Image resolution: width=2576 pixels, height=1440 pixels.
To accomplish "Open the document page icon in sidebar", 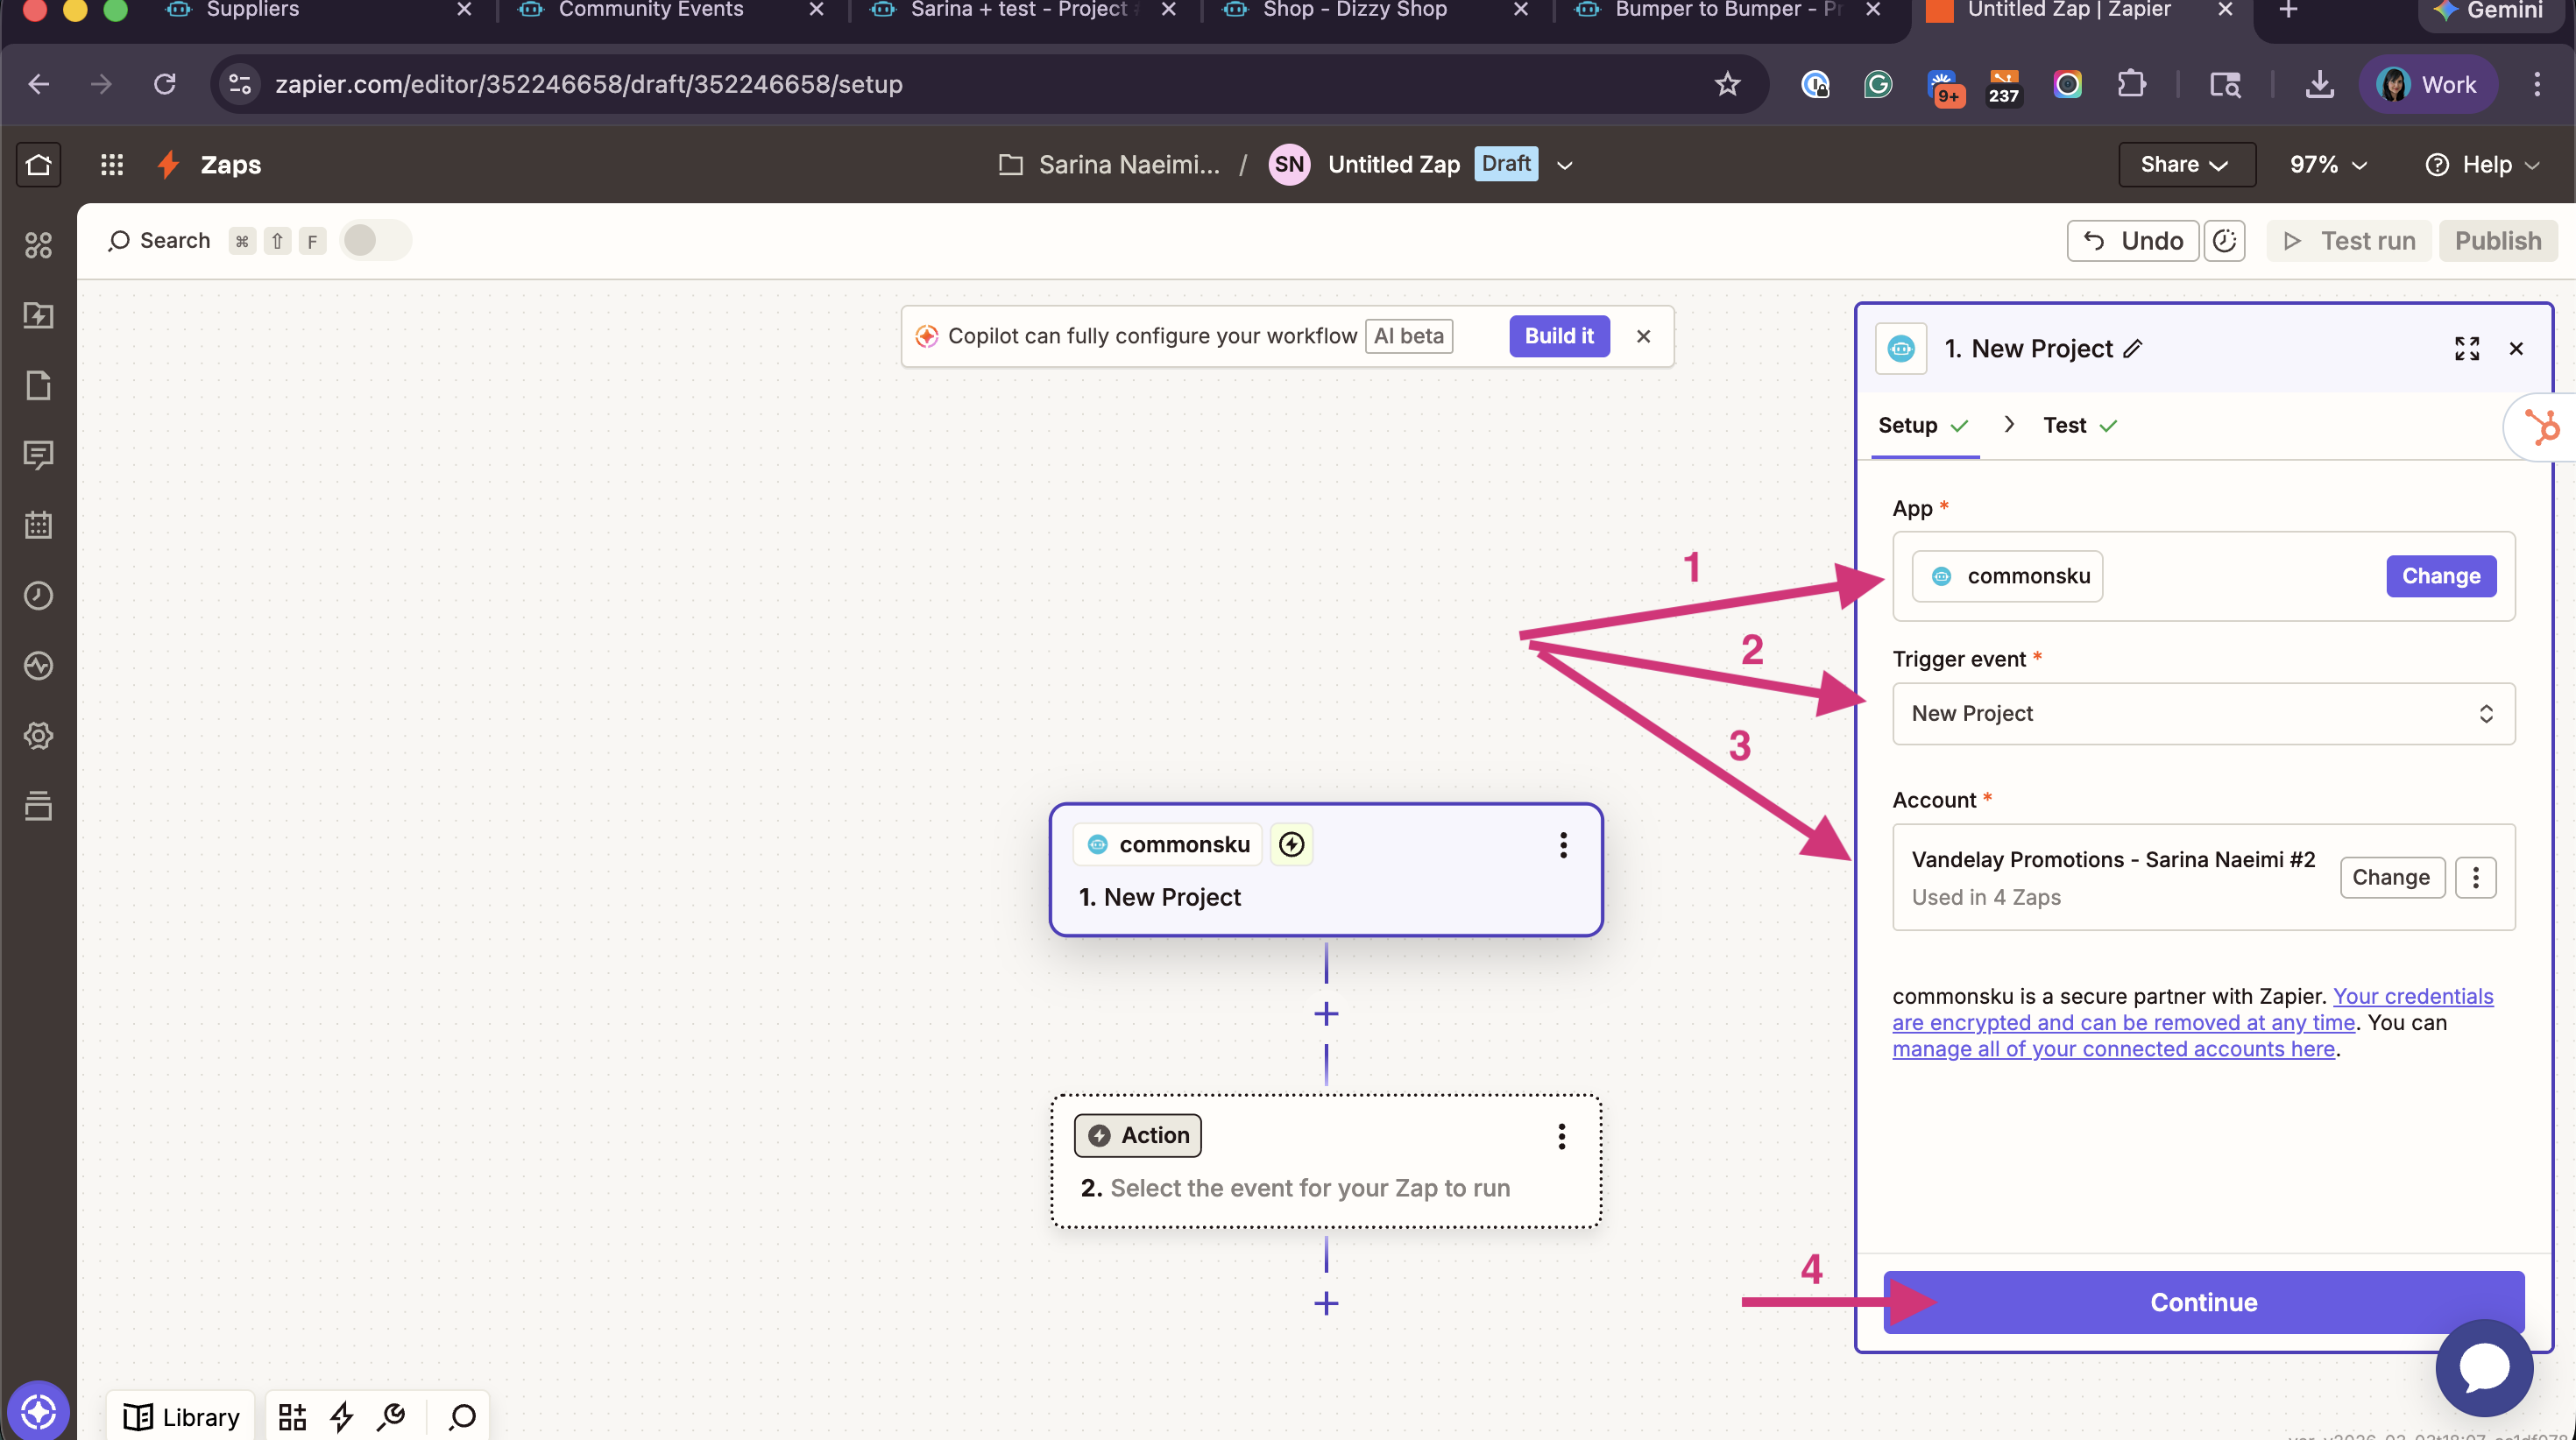I will (x=38, y=385).
